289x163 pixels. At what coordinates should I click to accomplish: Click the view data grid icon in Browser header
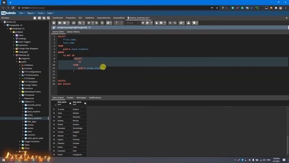pyautogui.click(x=39, y=18)
